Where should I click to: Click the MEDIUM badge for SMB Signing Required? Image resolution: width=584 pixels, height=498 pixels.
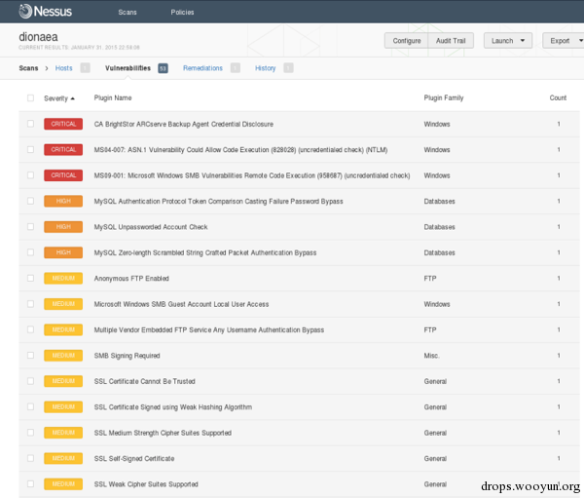tap(63, 356)
